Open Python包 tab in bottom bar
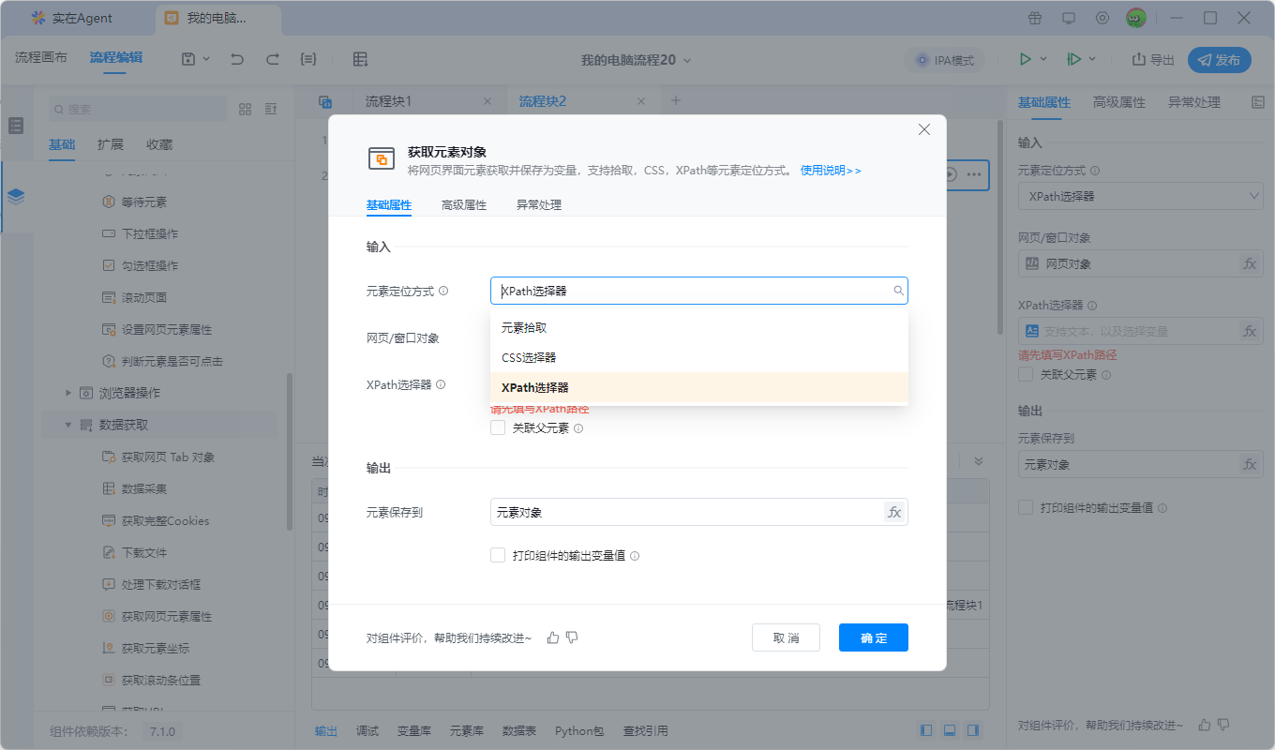Image resolution: width=1275 pixels, height=750 pixels. point(579,731)
